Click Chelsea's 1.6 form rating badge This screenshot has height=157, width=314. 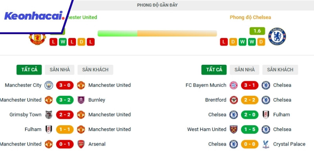click(x=257, y=31)
